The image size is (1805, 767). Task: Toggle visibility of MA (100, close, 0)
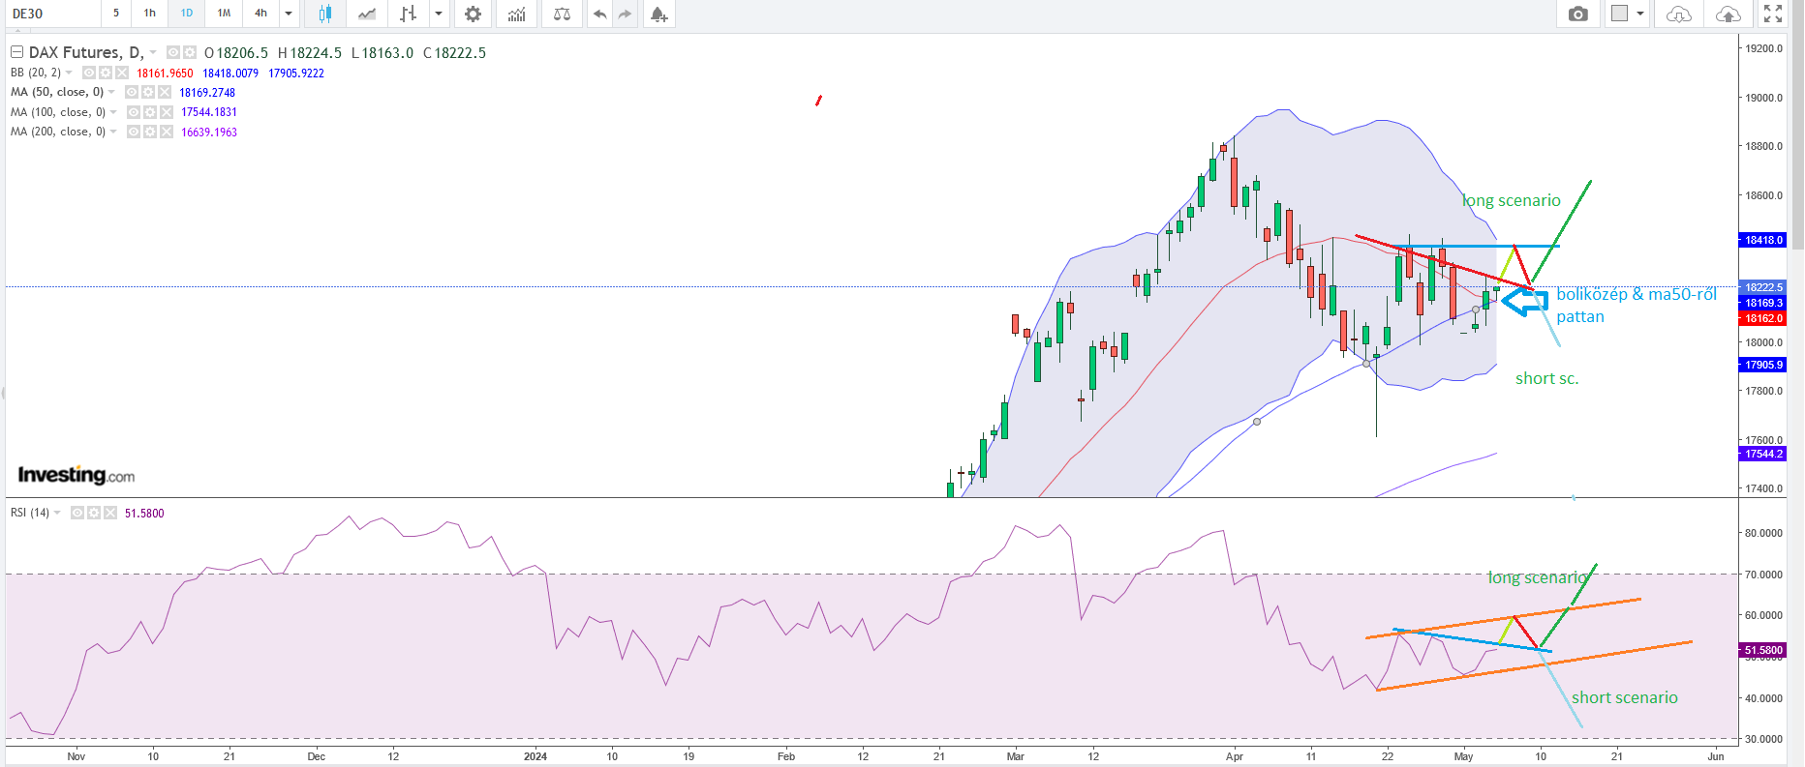(x=134, y=112)
